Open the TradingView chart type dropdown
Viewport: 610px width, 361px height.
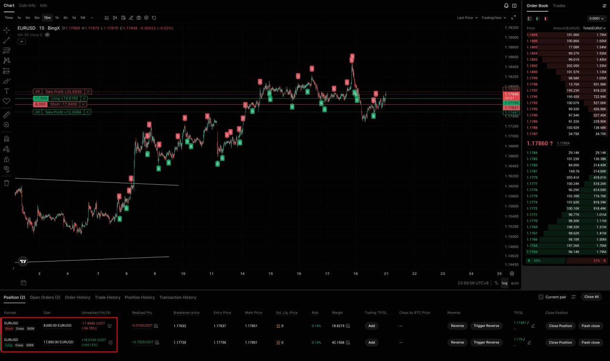493,18
